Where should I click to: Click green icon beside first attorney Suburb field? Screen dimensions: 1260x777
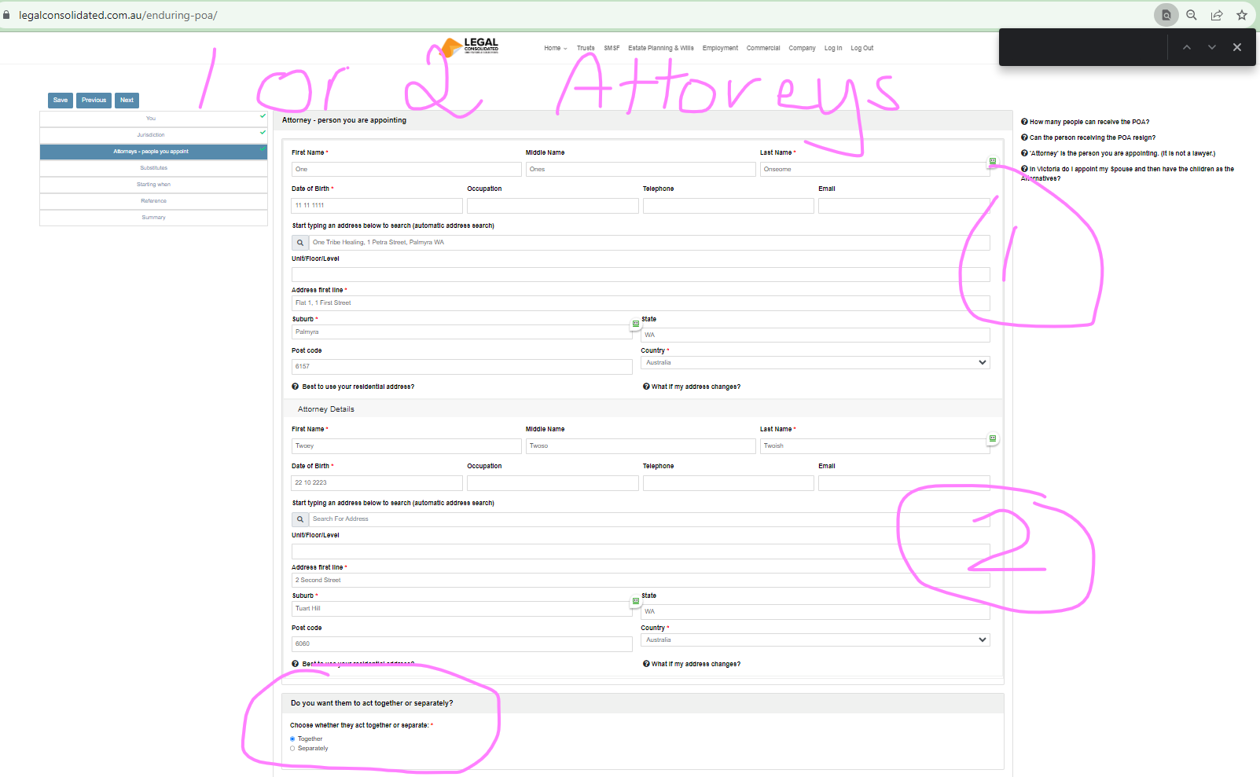[636, 324]
